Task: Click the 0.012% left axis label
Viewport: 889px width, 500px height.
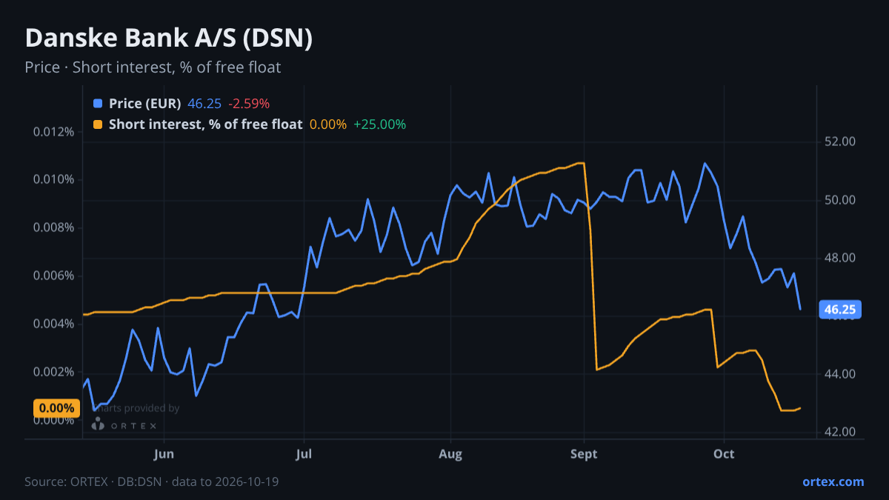Action: [x=53, y=132]
